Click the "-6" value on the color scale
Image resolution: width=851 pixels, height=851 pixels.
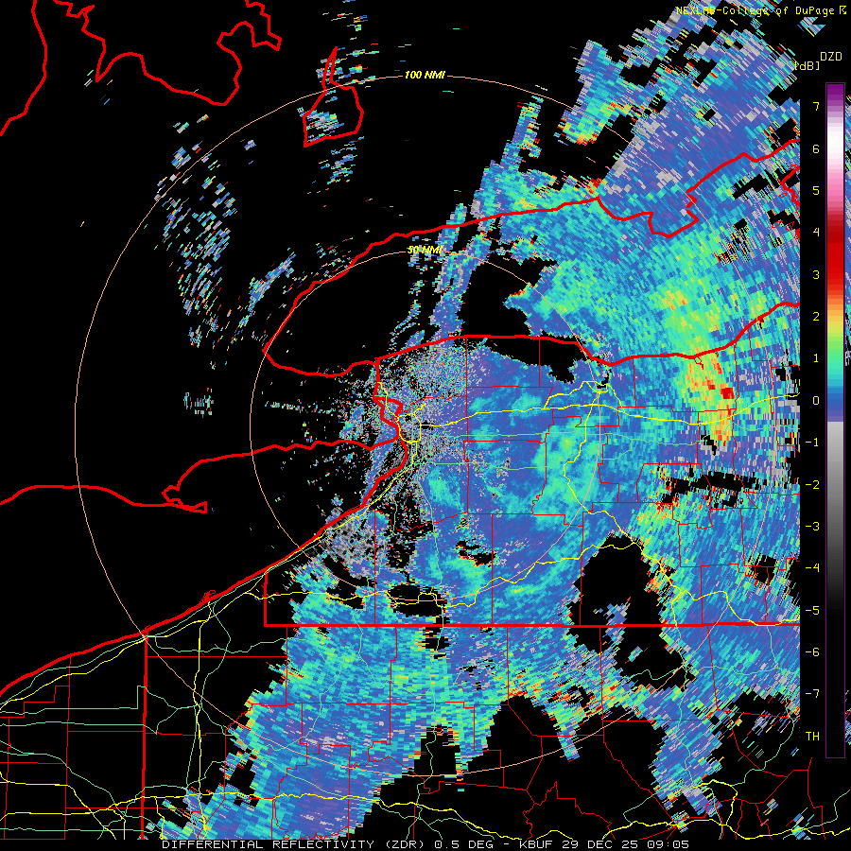point(812,652)
